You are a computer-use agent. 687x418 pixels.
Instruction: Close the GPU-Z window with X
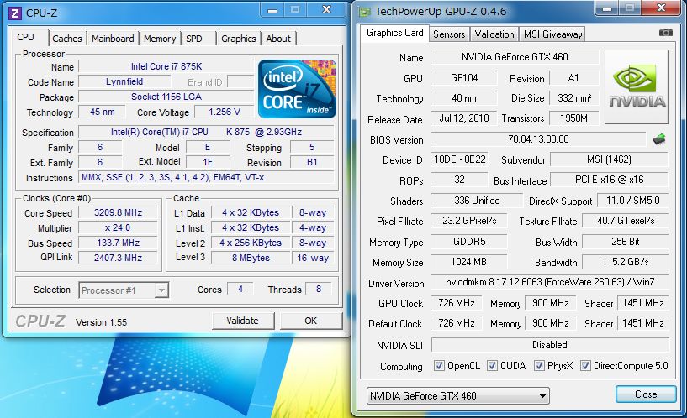662,8
